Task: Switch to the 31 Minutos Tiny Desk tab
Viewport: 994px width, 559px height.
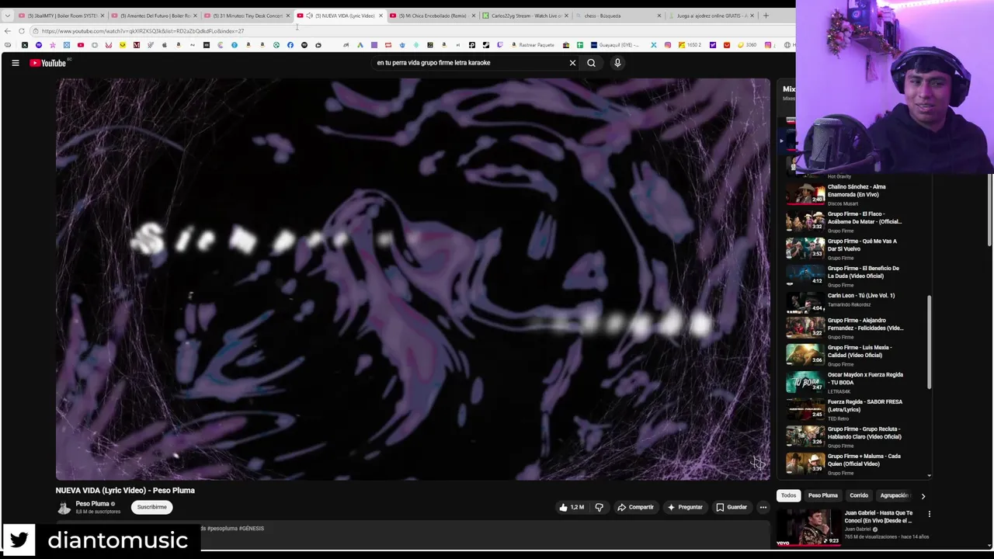Action: 247,16
